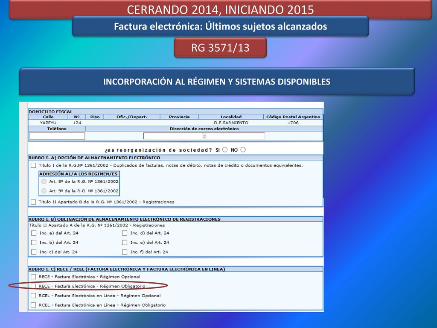The height and width of the screenshot is (328, 437).
Task: Check RECE Factura Electrónica Régimen Obligatorio
Action: (33, 286)
